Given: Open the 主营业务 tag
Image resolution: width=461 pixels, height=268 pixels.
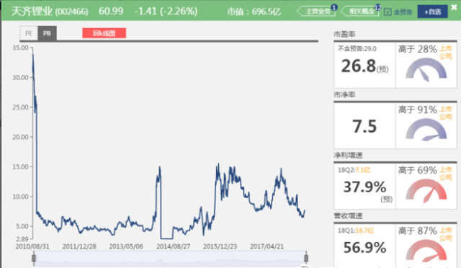Looking at the screenshot, I should (316, 12).
